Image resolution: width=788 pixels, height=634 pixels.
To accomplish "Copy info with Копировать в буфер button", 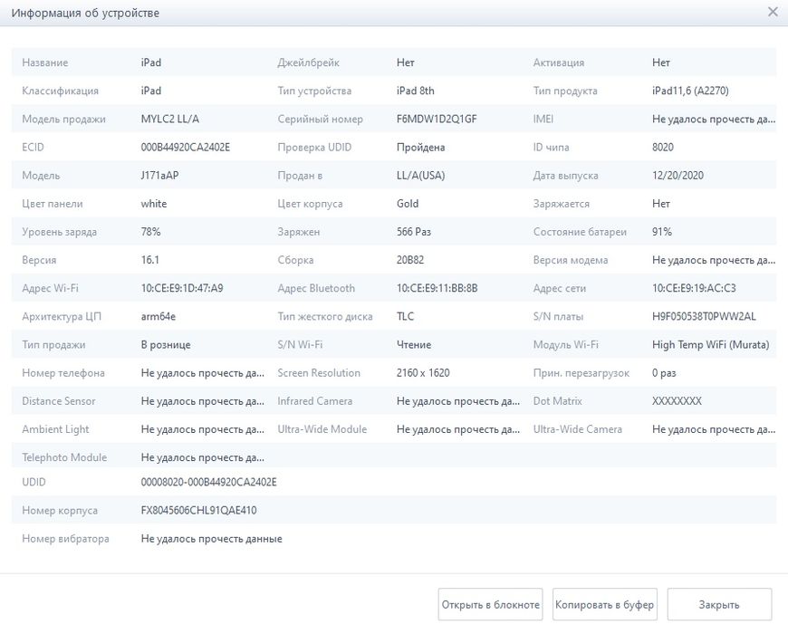I will click(604, 604).
